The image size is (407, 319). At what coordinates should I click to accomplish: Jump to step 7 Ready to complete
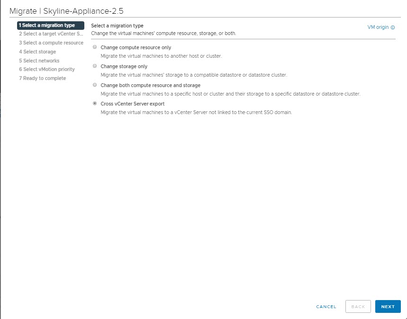(43, 78)
